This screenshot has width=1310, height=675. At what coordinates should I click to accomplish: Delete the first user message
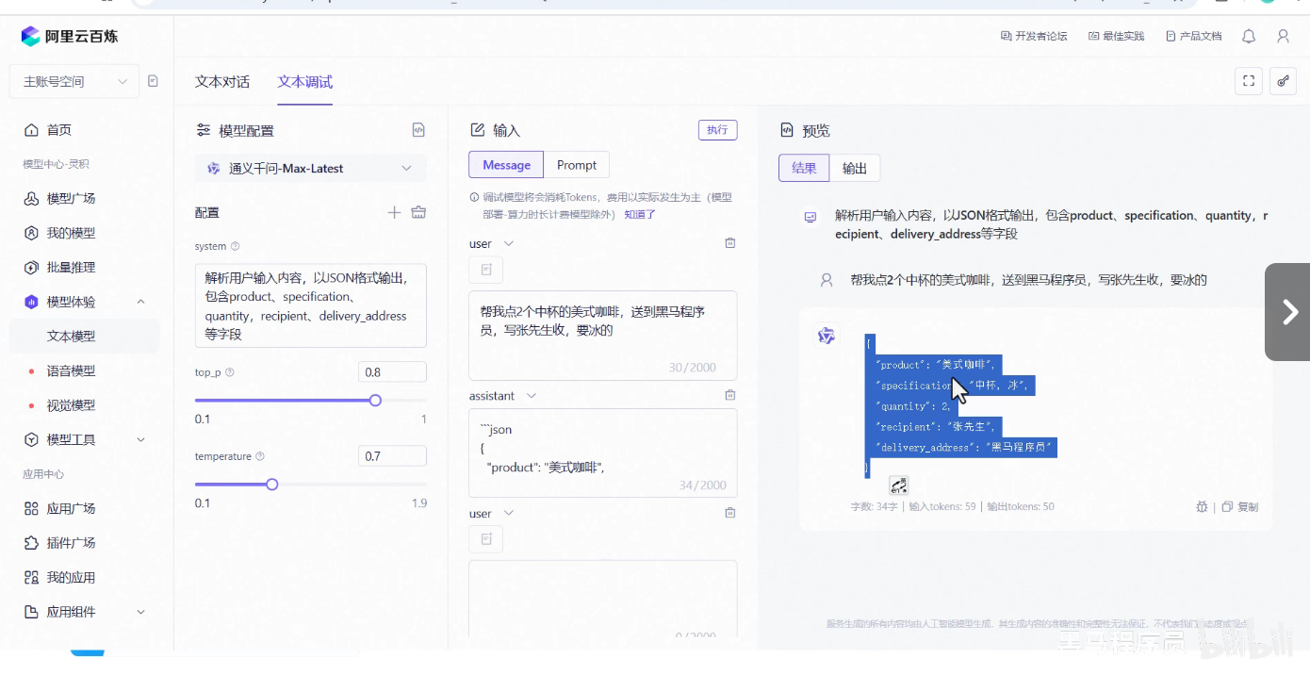729,243
